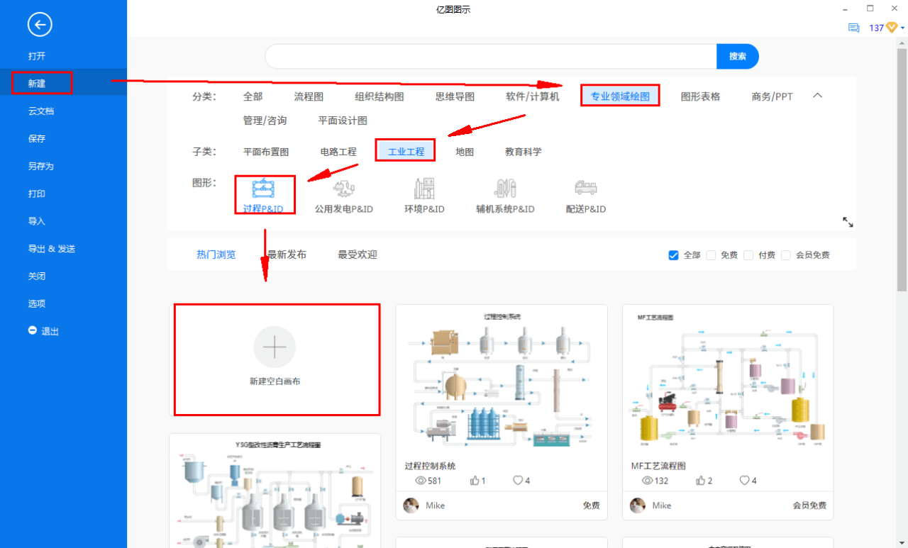Choose the 平面布置图 subcategory
The width and height of the screenshot is (908, 548).
266,152
